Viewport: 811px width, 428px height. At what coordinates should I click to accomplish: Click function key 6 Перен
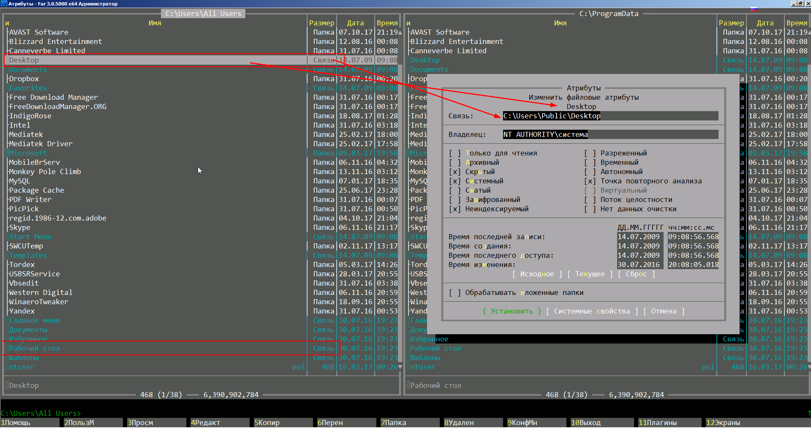pyautogui.click(x=346, y=423)
